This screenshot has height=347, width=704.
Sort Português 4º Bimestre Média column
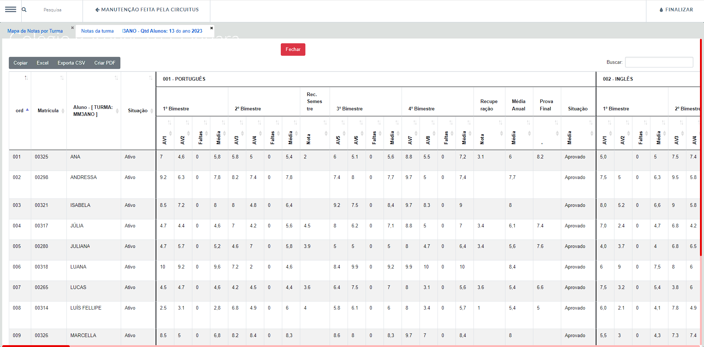pyautogui.click(x=465, y=133)
